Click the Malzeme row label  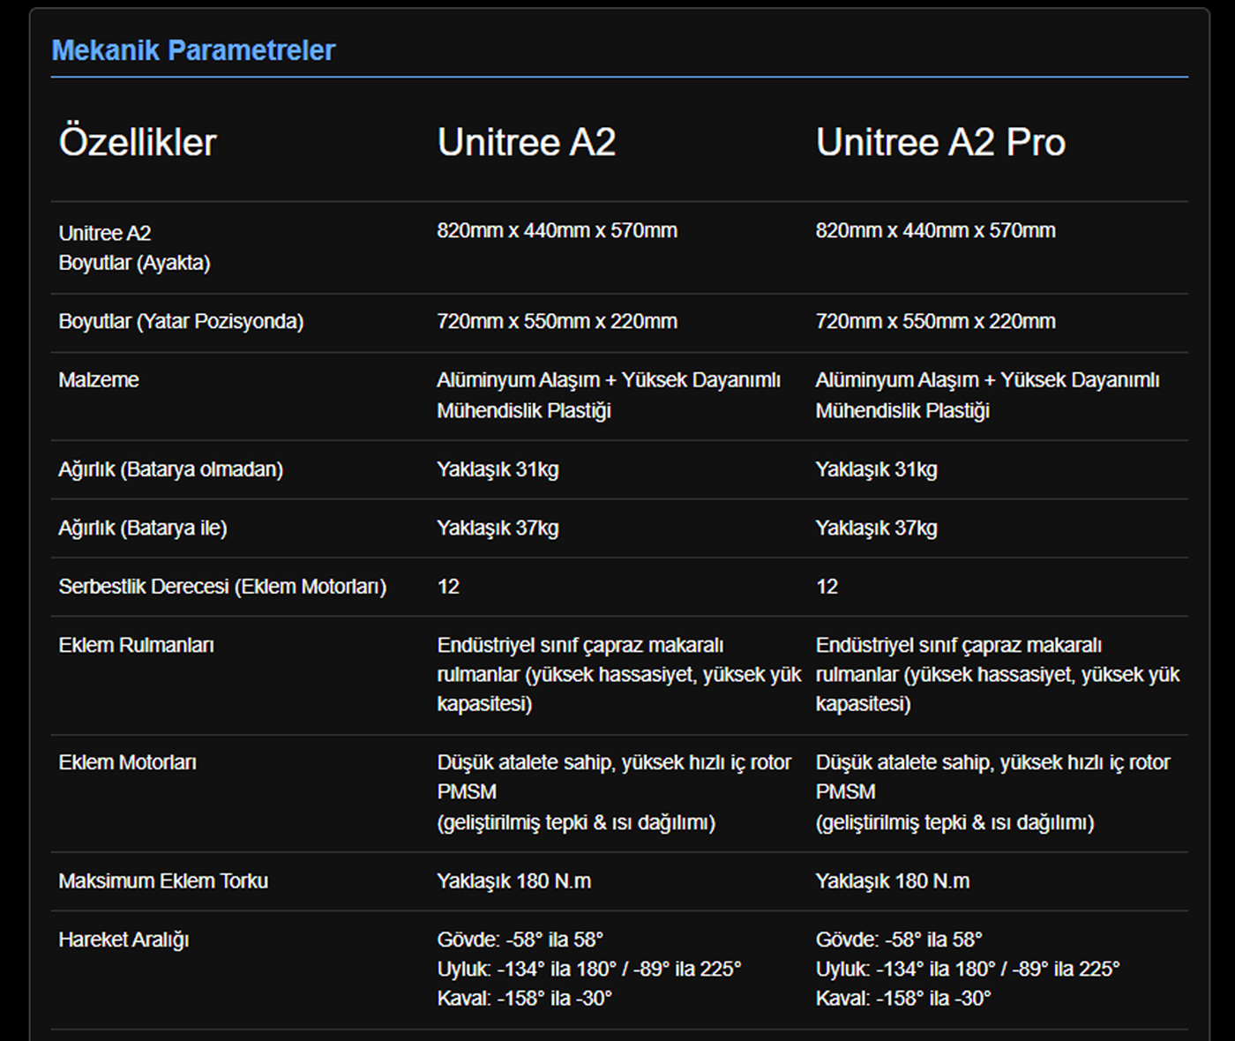pos(99,380)
